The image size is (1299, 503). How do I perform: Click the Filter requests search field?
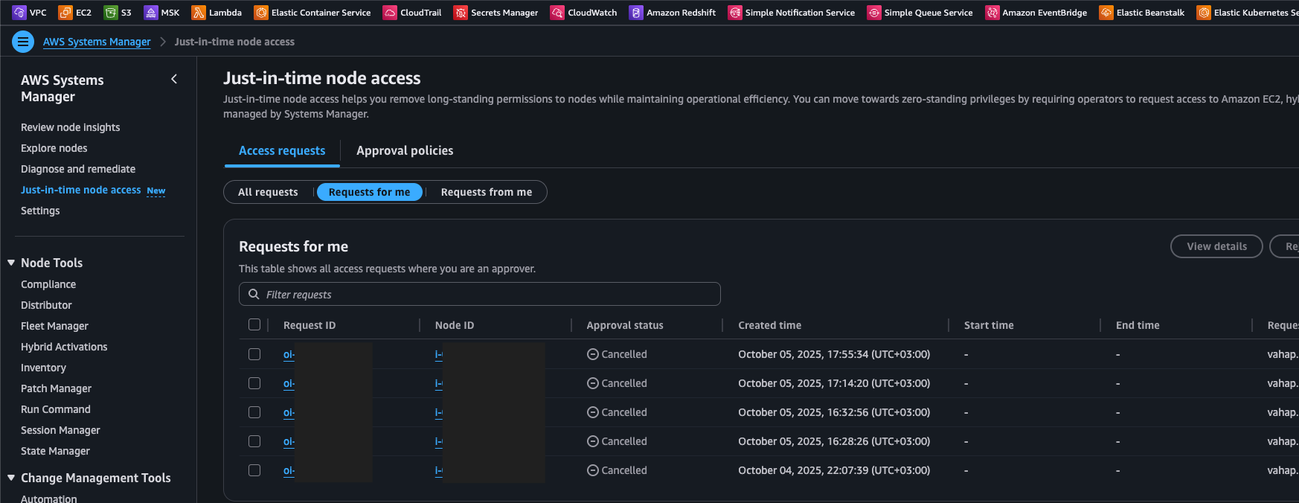point(480,295)
